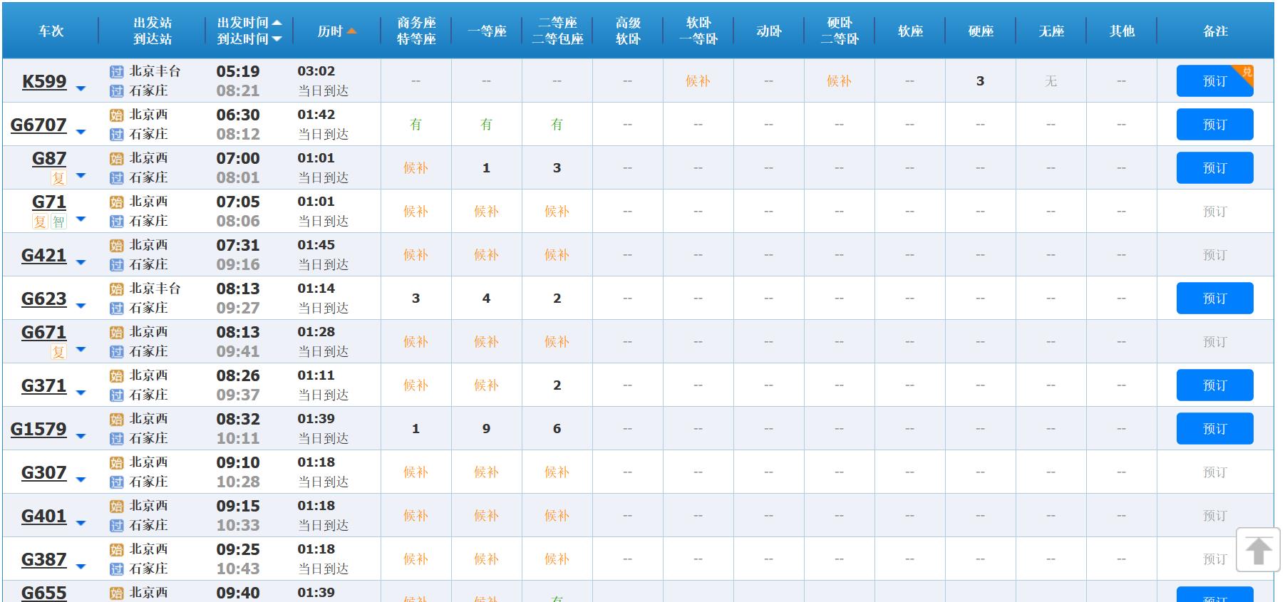The image size is (1285, 602).
Task: Click the 始 icon beside 北京西 for G6707
Action: pyautogui.click(x=117, y=115)
